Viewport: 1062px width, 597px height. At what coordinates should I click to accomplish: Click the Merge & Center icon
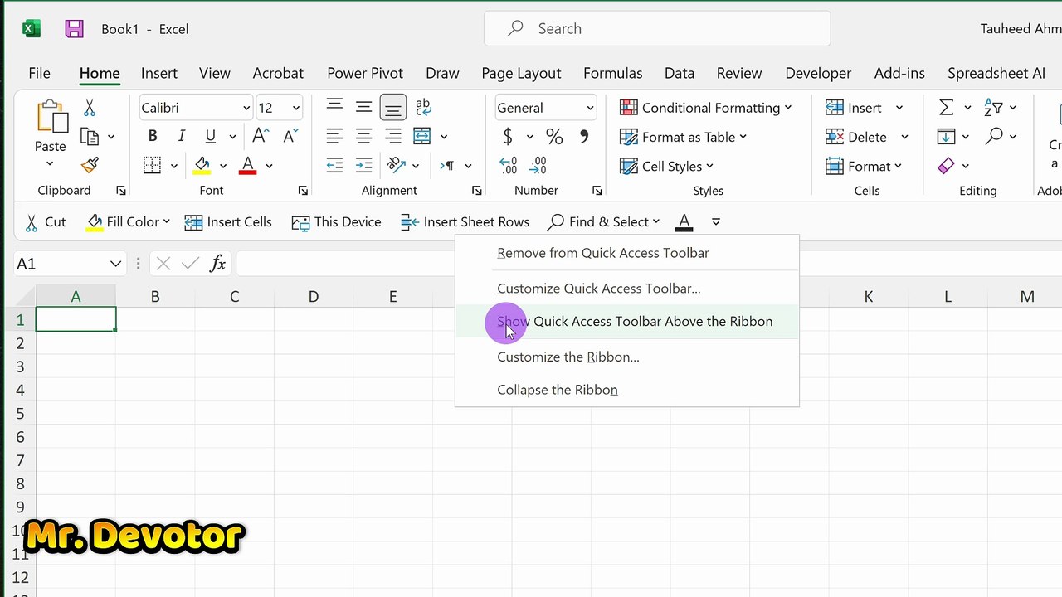click(422, 137)
